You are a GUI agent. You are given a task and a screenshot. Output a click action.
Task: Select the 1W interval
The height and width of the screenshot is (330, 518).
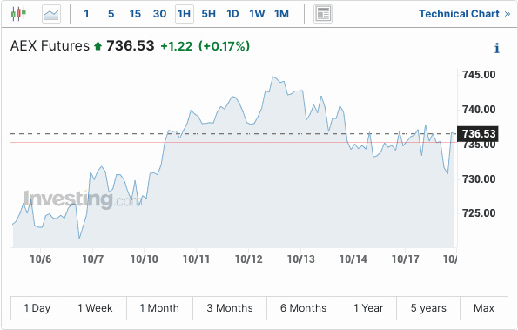click(257, 14)
